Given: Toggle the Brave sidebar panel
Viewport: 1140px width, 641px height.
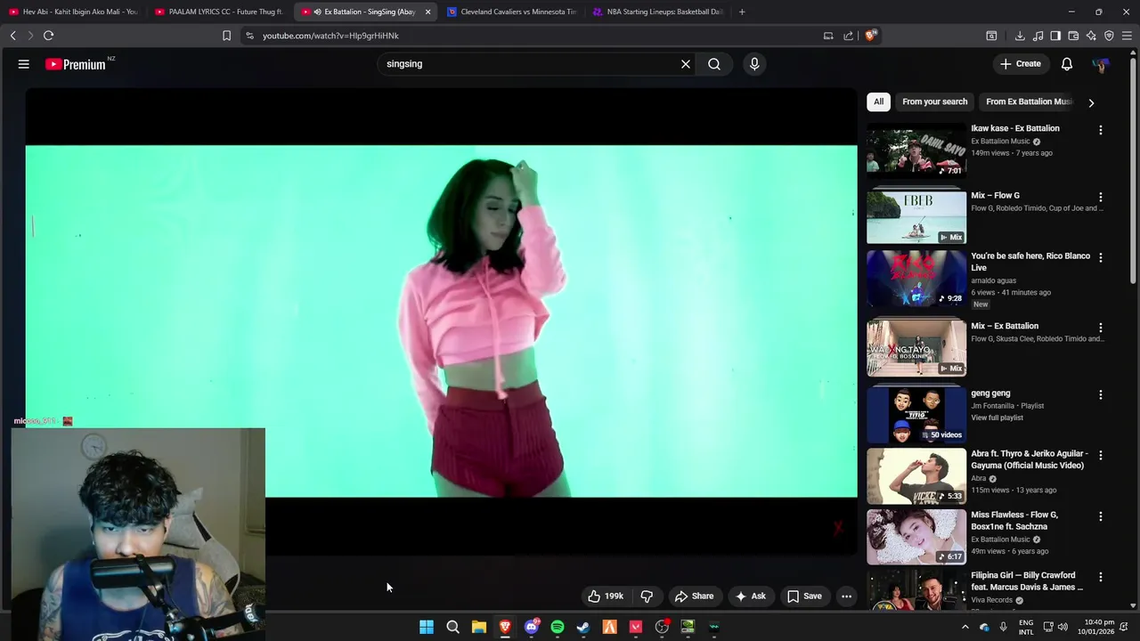Looking at the screenshot, I should tap(1055, 36).
